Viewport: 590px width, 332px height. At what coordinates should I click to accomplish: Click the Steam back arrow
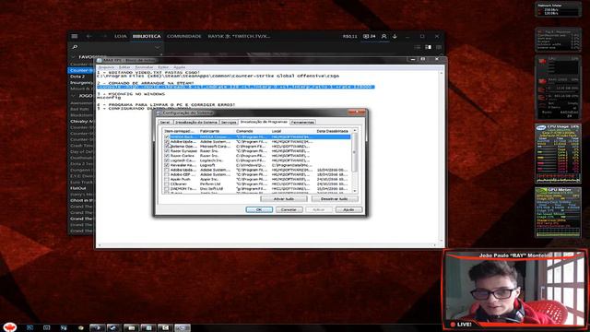pyautogui.click(x=89, y=36)
